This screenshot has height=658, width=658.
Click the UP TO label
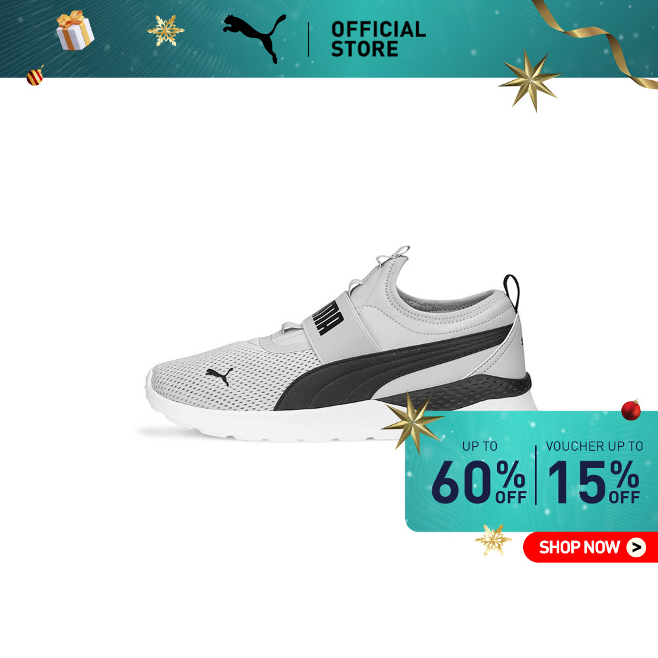point(480,446)
